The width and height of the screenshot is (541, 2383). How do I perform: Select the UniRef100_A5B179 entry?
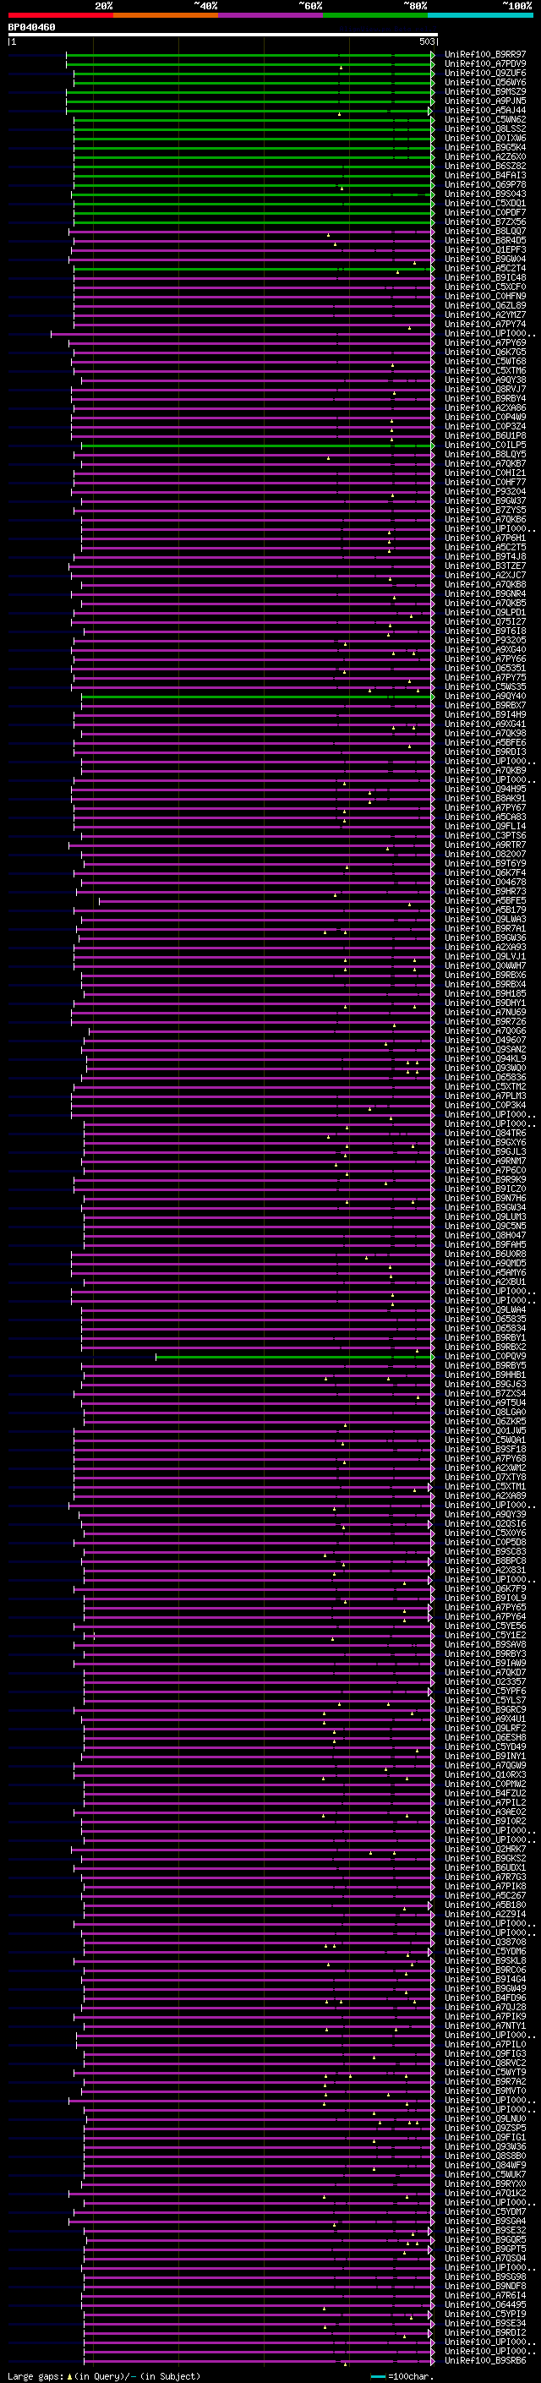(485, 910)
